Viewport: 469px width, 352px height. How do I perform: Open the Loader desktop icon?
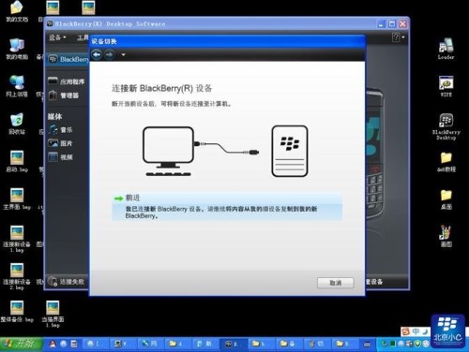(x=446, y=49)
